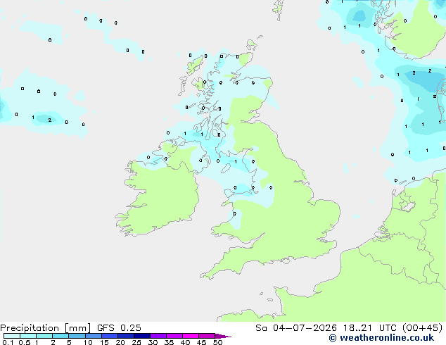Image resolution: width=446 pixels, height=345 pixels.
Task: Pick the dark navy 25–30 mm swatch
Action: pos(142,336)
